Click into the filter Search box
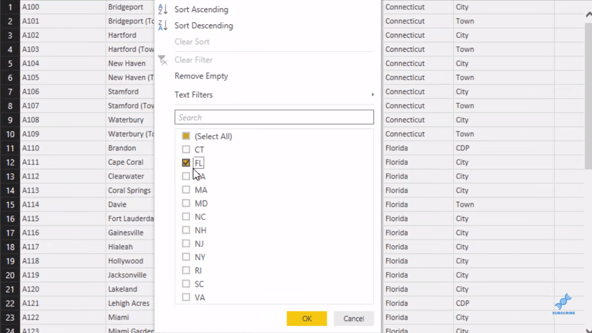 coord(274,118)
